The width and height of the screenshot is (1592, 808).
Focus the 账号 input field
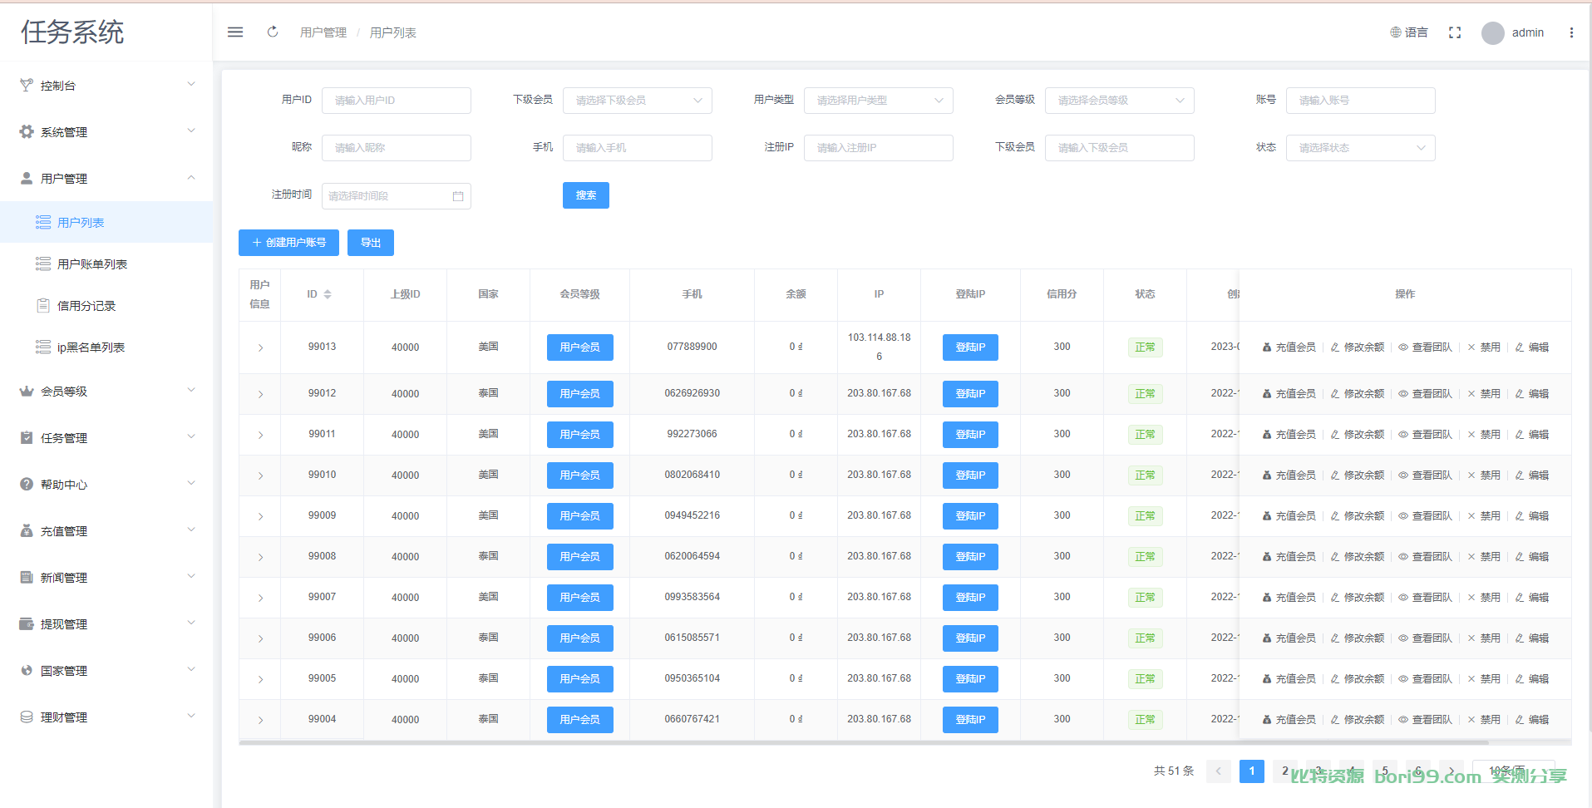1361,101
